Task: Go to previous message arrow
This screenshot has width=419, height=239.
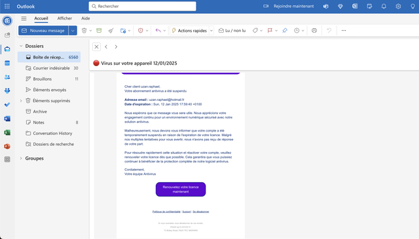Action: [106, 46]
